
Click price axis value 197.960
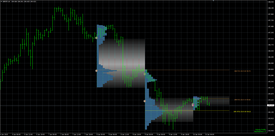coord(270,14)
